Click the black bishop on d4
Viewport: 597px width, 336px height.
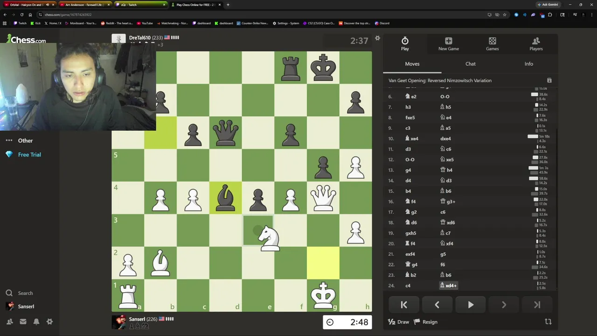(225, 197)
